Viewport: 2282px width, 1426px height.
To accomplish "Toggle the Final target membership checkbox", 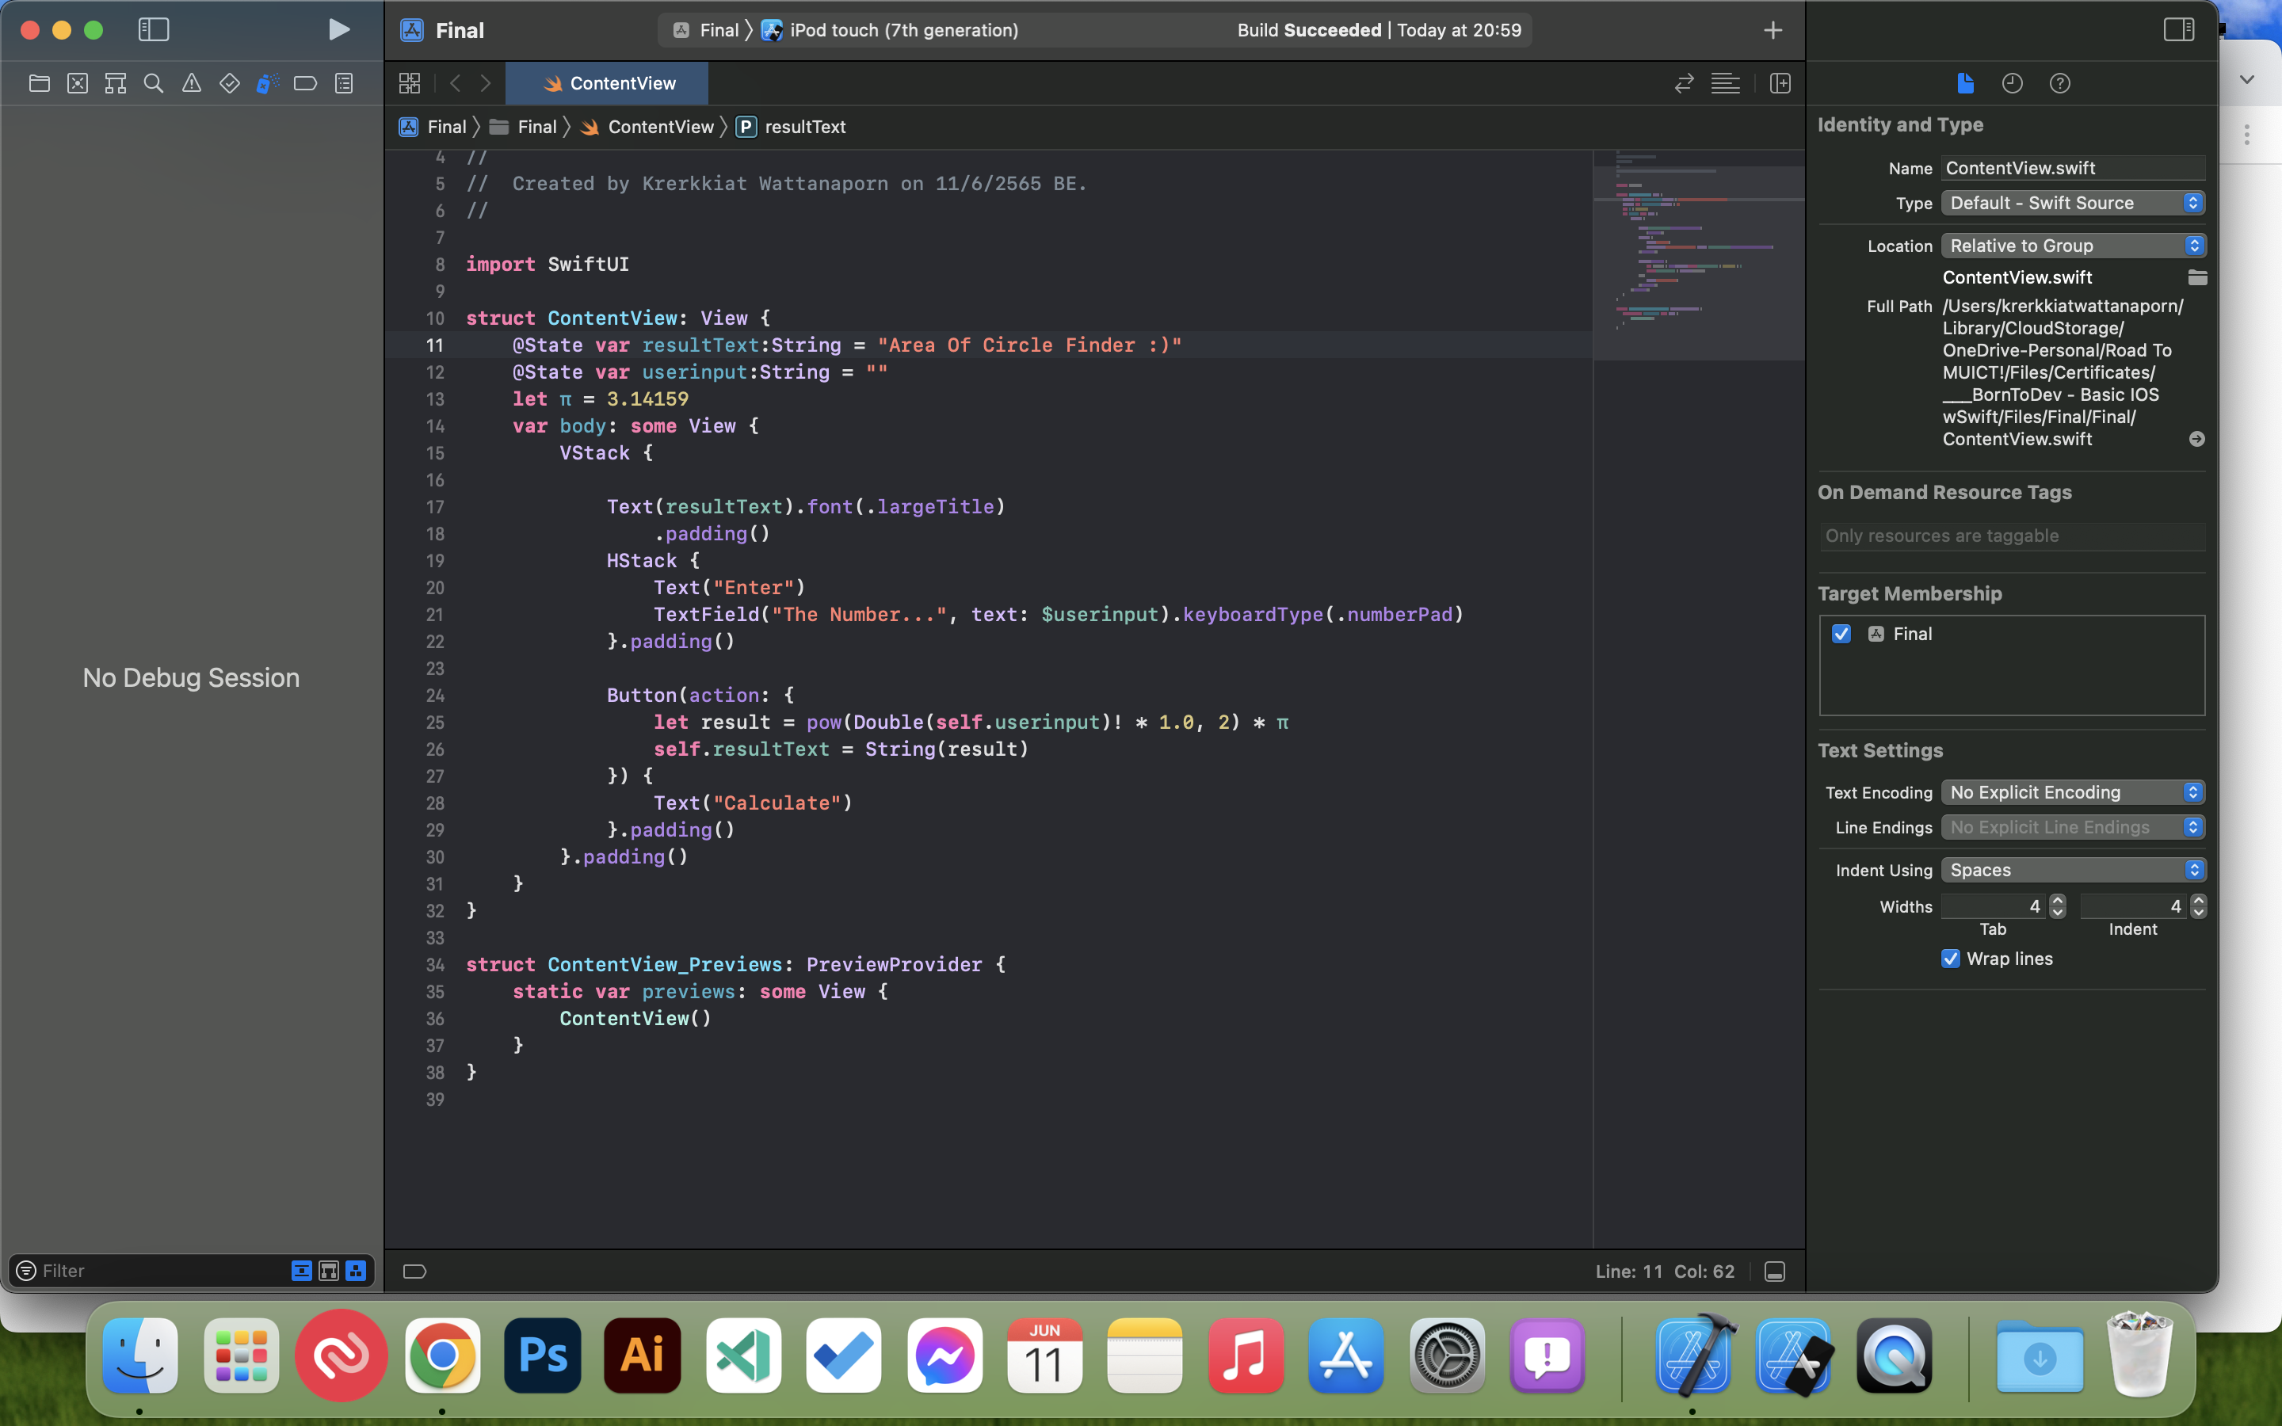I will tap(1841, 634).
